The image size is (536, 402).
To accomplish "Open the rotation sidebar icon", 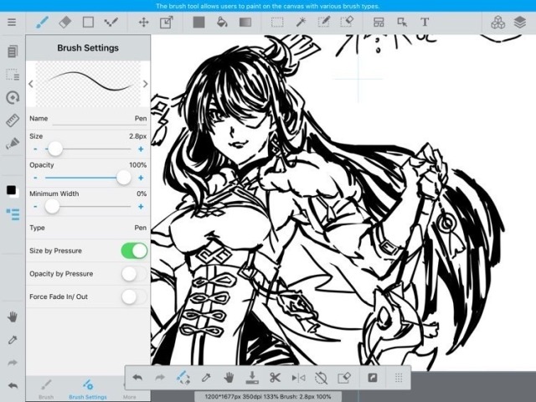I will pyautogui.click(x=13, y=97).
